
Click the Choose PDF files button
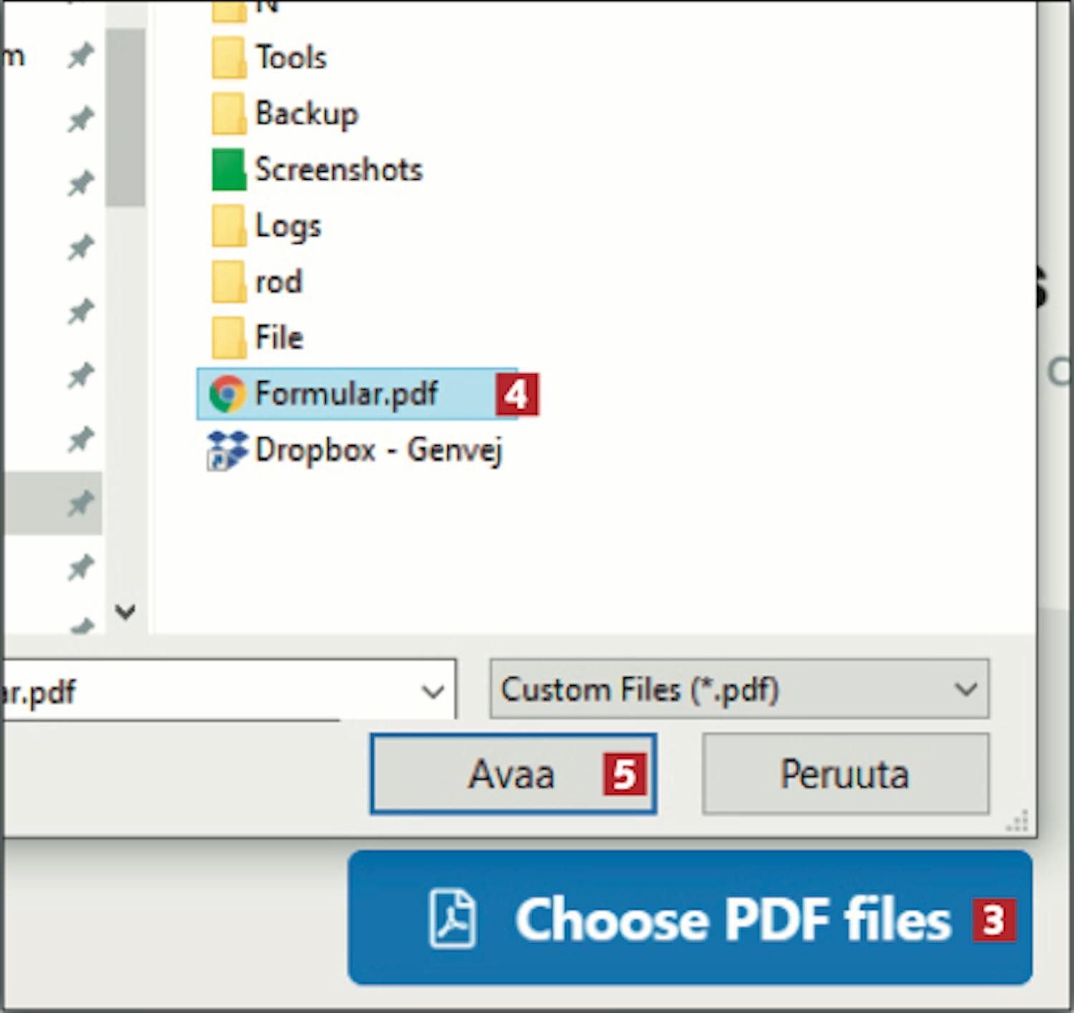pyautogui.click(x=690, y=918)
